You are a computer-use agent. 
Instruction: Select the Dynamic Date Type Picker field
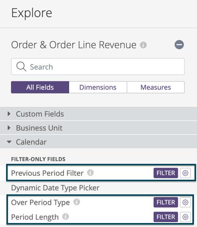(x=55, y=188)
